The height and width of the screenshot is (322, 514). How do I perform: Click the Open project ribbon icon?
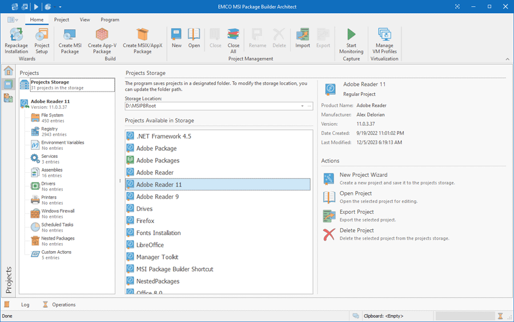pyautogui.click(x=194, y=38)
